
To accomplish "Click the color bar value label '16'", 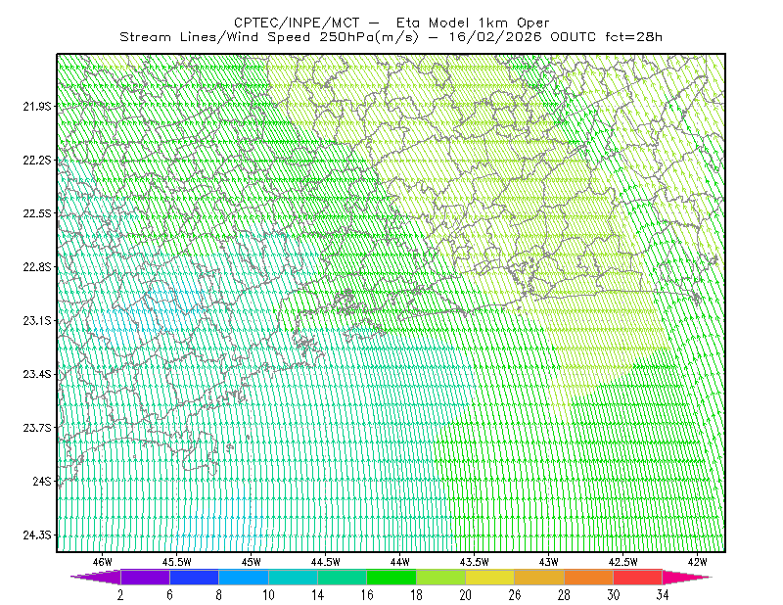I will (367, 595).
